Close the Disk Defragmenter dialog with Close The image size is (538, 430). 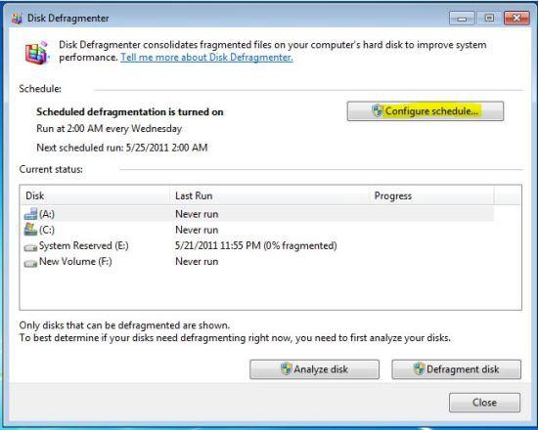[484, 403]
